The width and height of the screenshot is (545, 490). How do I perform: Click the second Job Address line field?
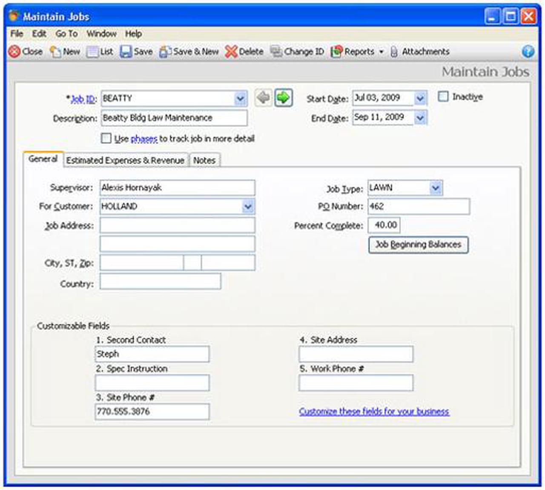coord(177,244)
